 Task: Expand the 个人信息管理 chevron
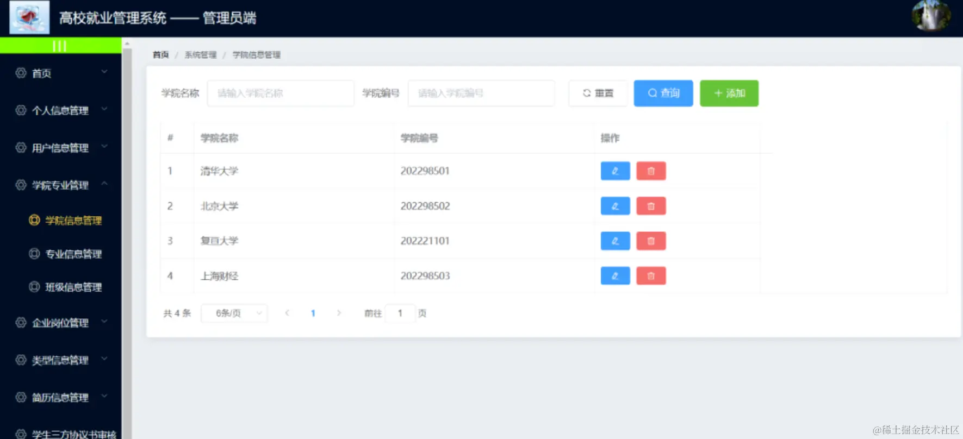[104, 109]
